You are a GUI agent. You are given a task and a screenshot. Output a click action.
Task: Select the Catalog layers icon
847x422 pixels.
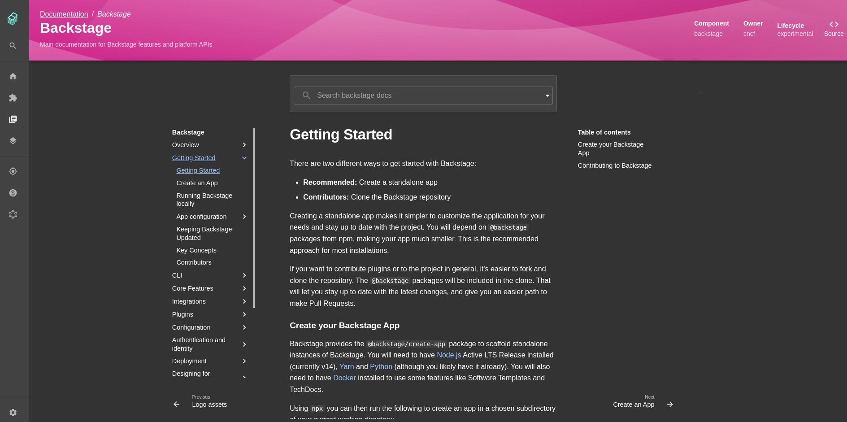(13, 140)
